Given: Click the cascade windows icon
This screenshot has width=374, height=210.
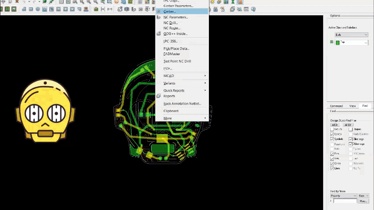Looking at the screenshot, I should coord(232,9).
